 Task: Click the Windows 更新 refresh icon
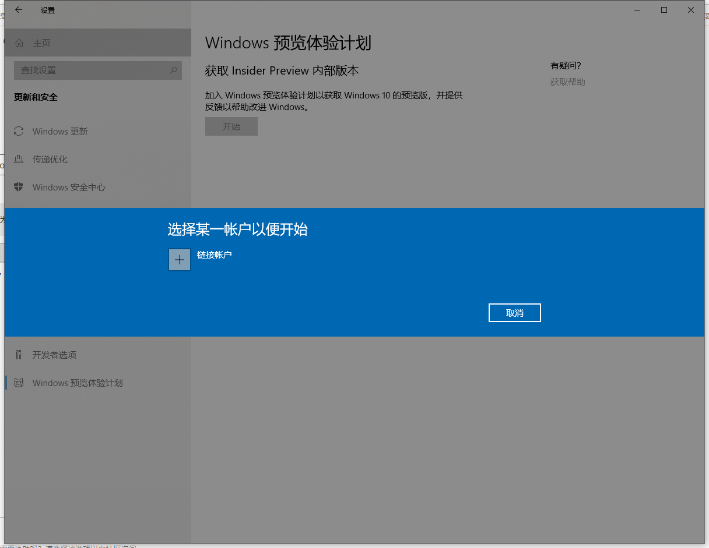coord(19,131)
